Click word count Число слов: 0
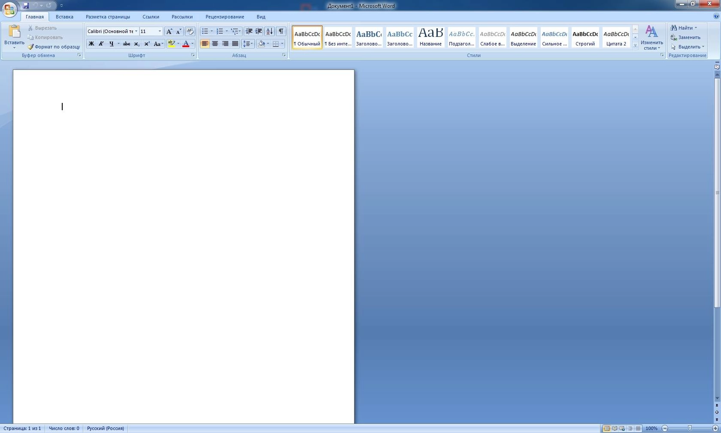This screenshot has width=721, height=433. [x=64, y=428]
